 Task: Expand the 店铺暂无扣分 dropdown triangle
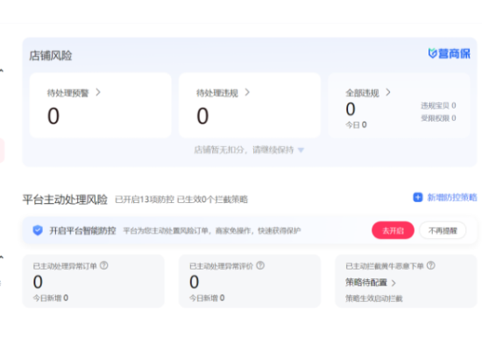pos(301,150)
